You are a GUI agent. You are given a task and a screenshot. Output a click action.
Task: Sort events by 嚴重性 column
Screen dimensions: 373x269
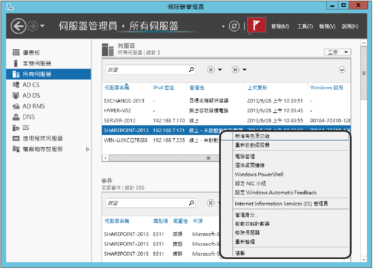180,221
